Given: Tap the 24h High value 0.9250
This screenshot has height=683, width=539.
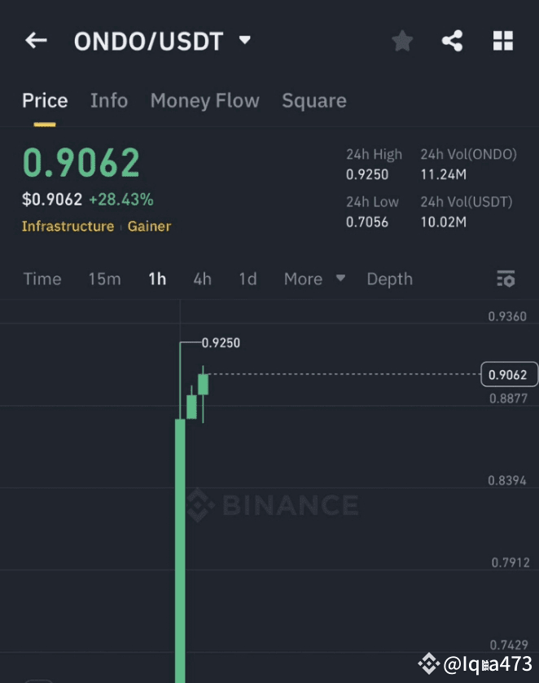Looking at the screenshot, I should [367, 174].
